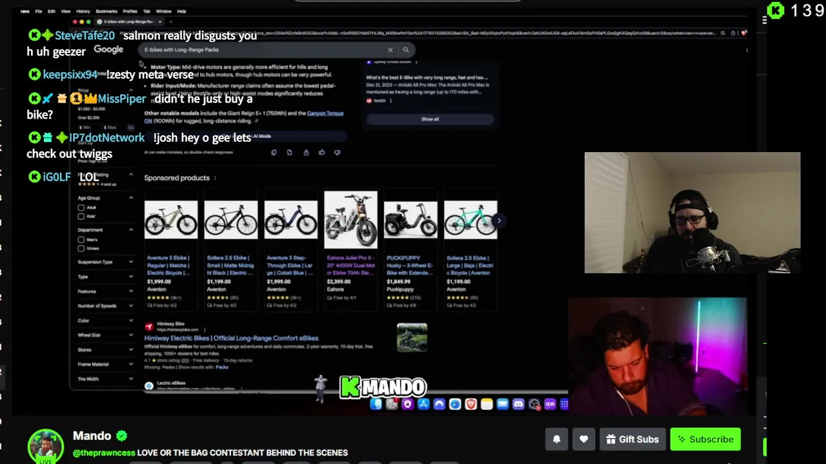Image resolution: width=826 pixels, height=464 pixels.
Task: Click the heart follow icon
Action: pyautogui.click(x=583, y=440)
